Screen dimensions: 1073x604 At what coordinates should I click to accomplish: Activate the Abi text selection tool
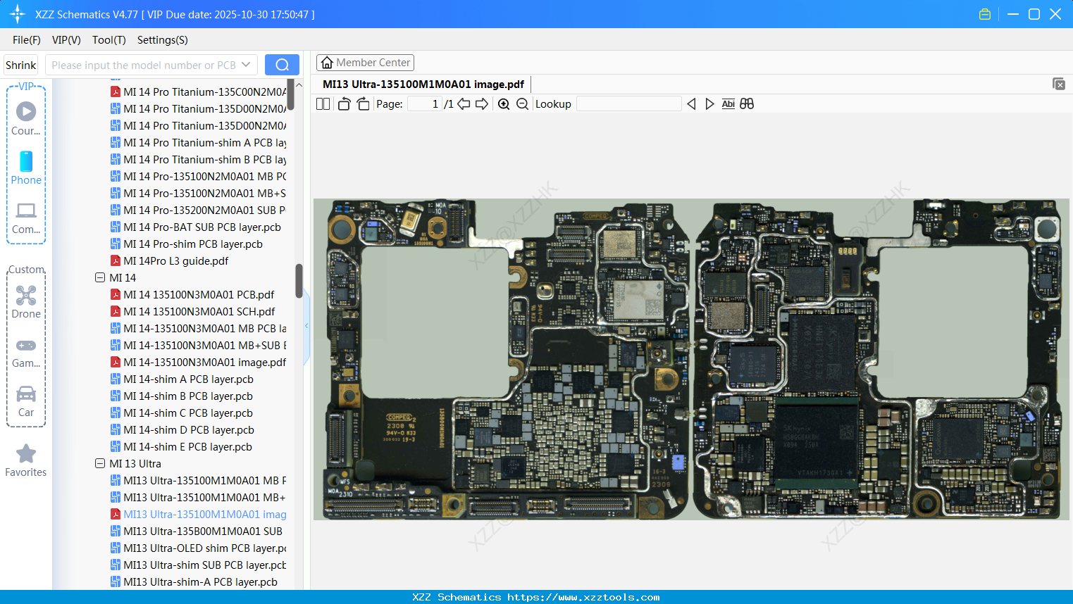tap(728, 103)
